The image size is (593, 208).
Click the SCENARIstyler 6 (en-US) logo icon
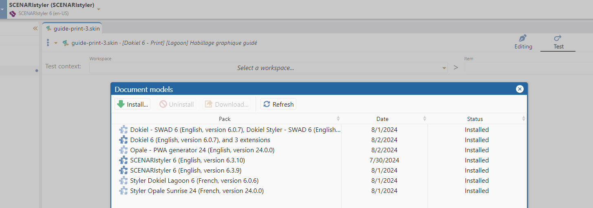tap(13, 13)
